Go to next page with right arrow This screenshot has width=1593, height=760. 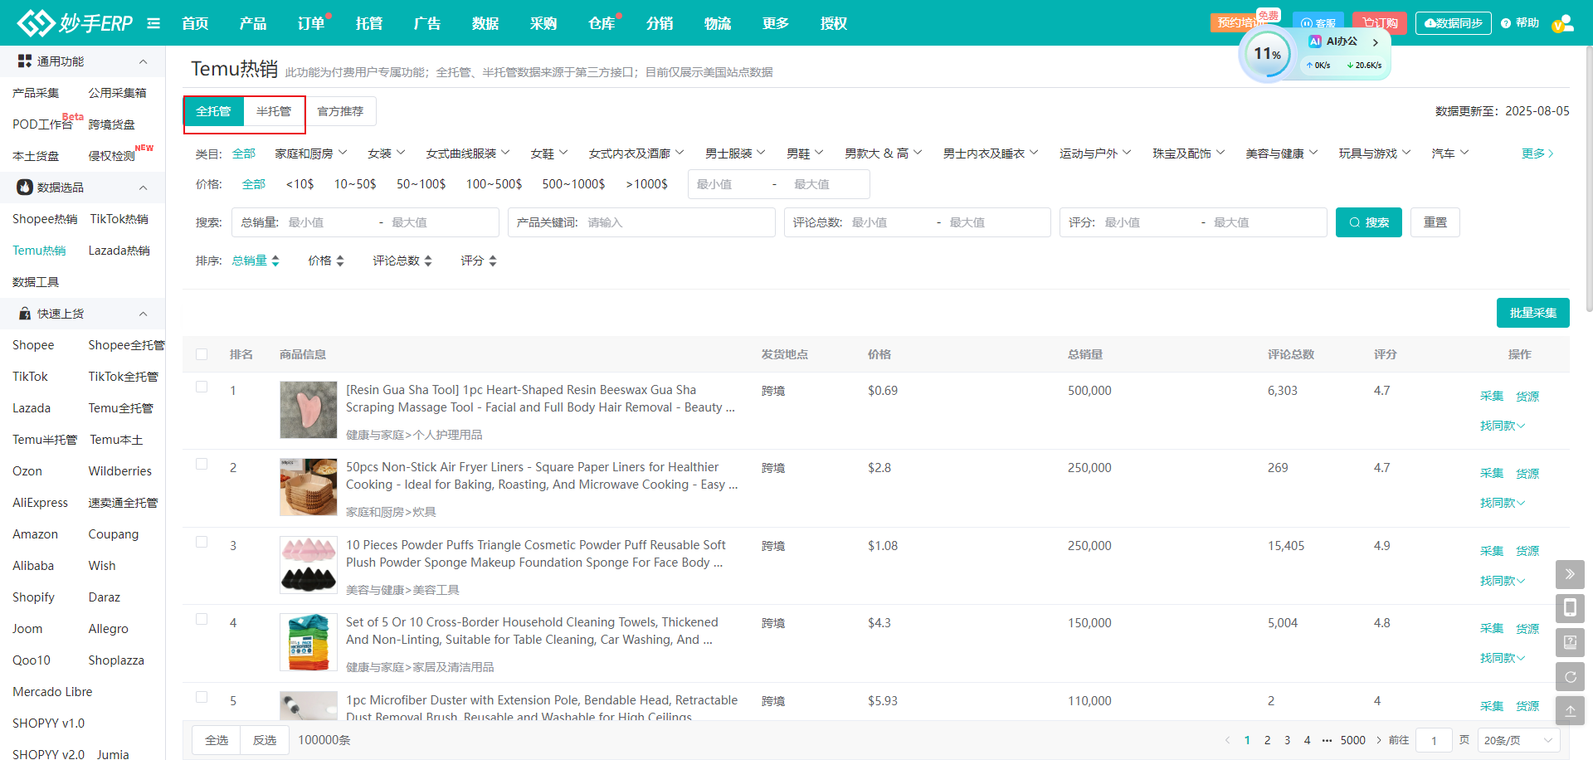[1379, 740]
